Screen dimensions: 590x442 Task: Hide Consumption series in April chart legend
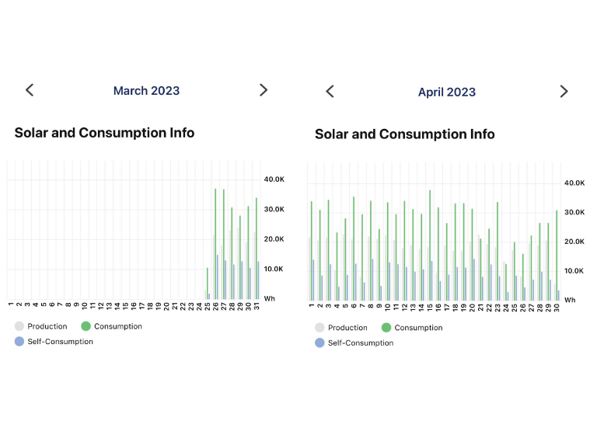click(x=417, y=328)
